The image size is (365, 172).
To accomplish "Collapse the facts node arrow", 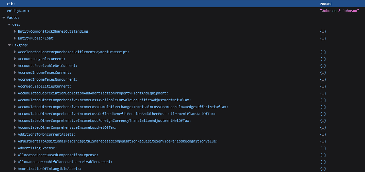I will 4,18.
